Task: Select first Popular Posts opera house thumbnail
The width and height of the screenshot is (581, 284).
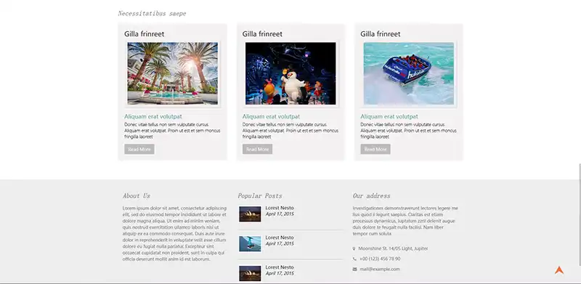Action: 250,214
